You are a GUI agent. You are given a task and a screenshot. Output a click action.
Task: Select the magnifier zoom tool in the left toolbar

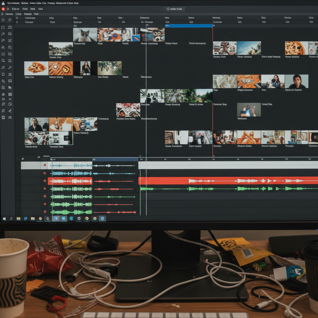pos(3,61)
